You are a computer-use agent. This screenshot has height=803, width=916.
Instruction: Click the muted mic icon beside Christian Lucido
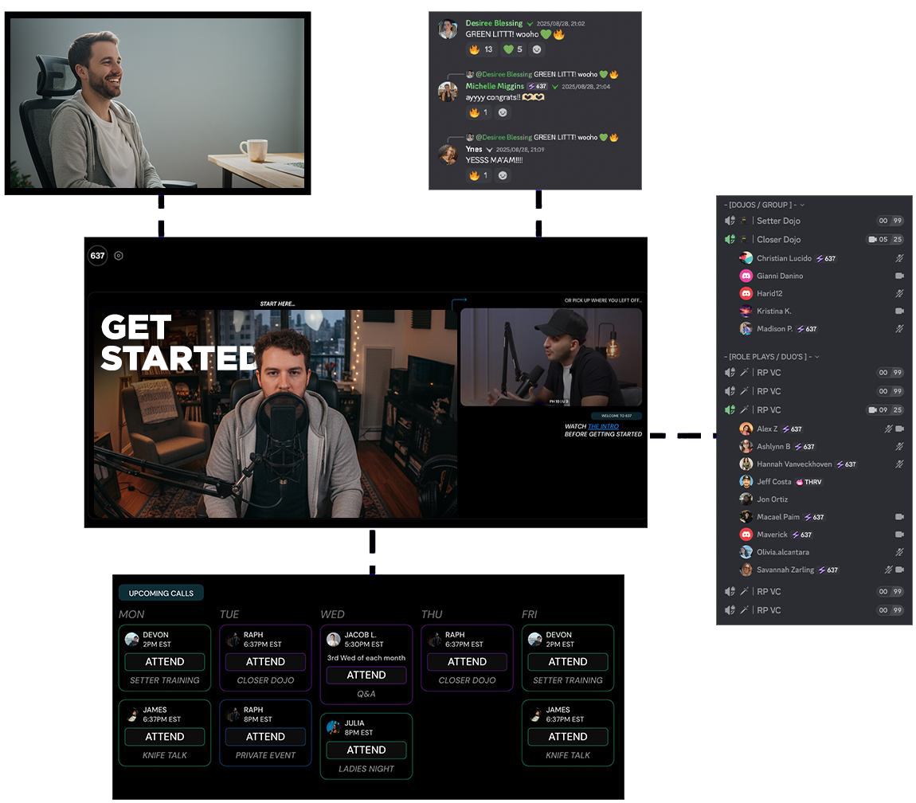pyautogui.click(x=899, y=258)
